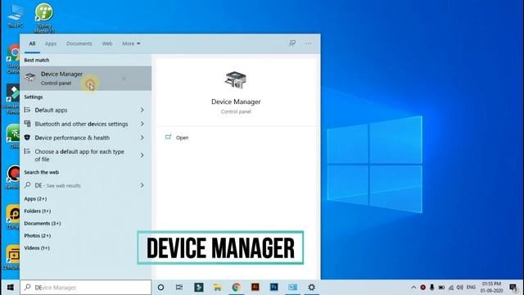Show Documents (3+) results
This screenshot has width=524, height=295.
point(43,224)
